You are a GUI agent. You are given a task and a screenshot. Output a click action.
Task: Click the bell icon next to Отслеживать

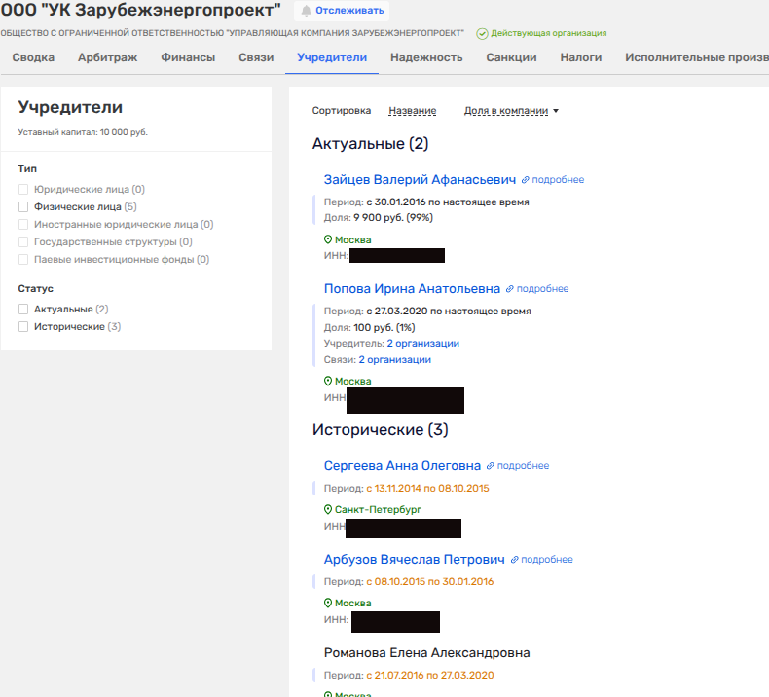(307, 11)
